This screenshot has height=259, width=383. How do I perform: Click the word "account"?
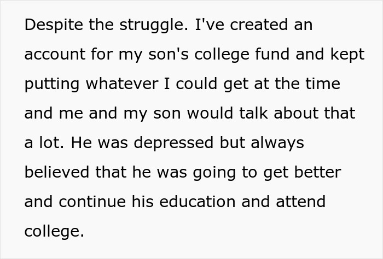coord(55,55)
